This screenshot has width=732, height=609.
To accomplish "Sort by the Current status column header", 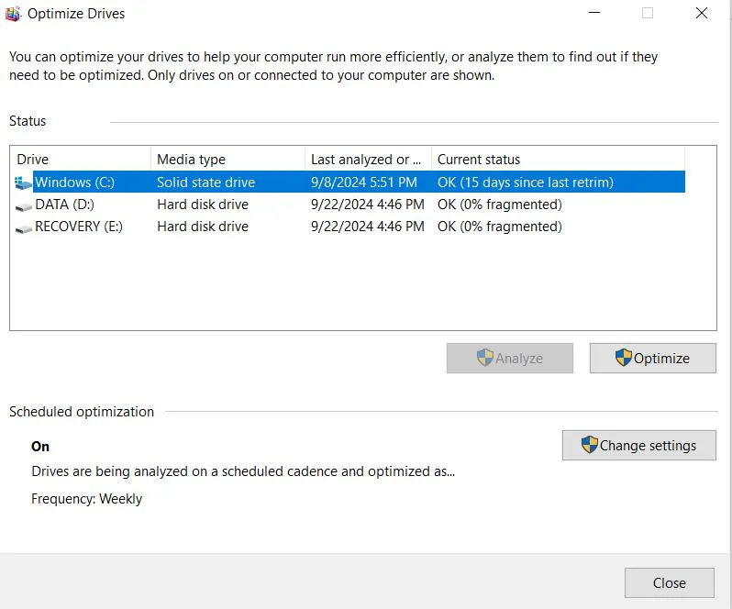I will point(559,160).
